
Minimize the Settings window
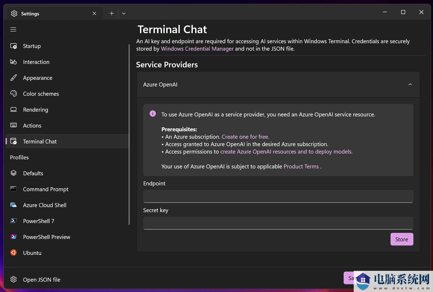click(x=385, y=12)
